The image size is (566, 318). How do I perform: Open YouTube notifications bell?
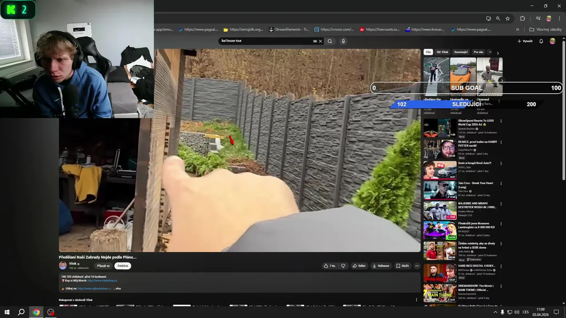541,41
